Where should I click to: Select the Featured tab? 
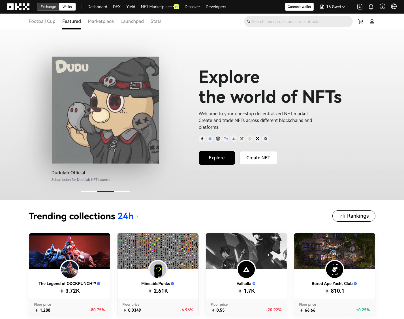click(72, 22)
